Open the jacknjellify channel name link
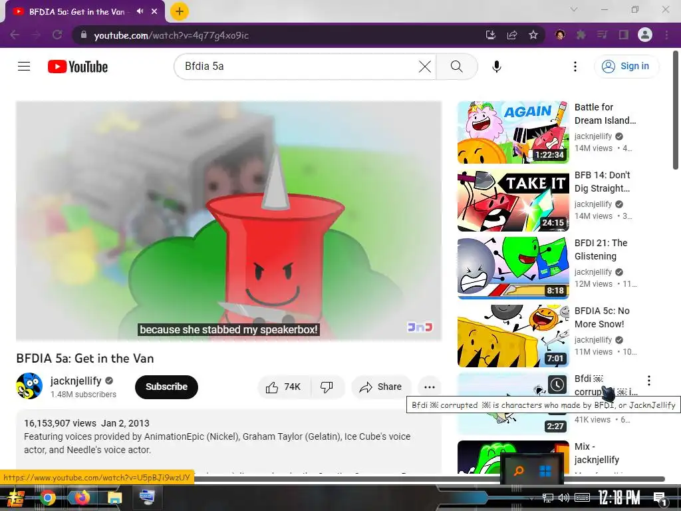 (76, 381)
